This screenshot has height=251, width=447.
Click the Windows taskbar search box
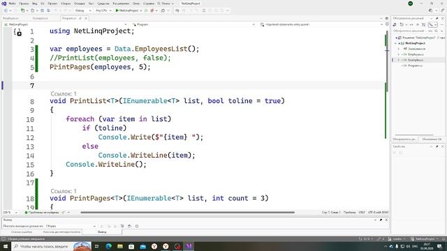[x=51, y=246]
